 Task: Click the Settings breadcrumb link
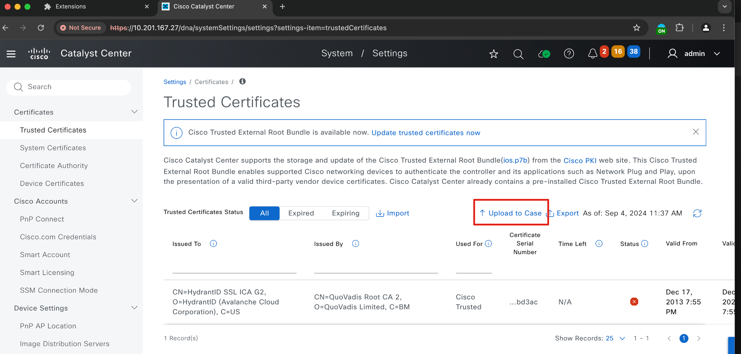[175, 82]
